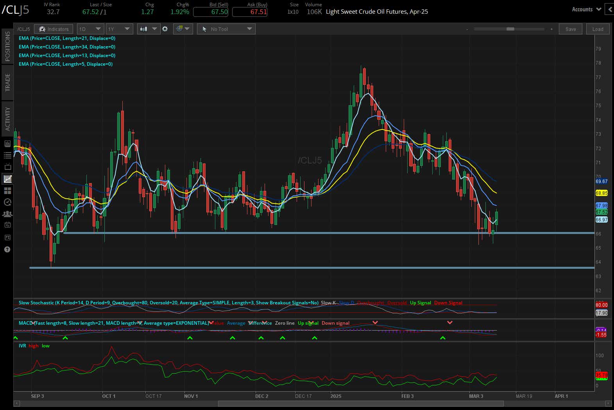
Task: Select the lower horizontal support line
Action: (312, 268)
